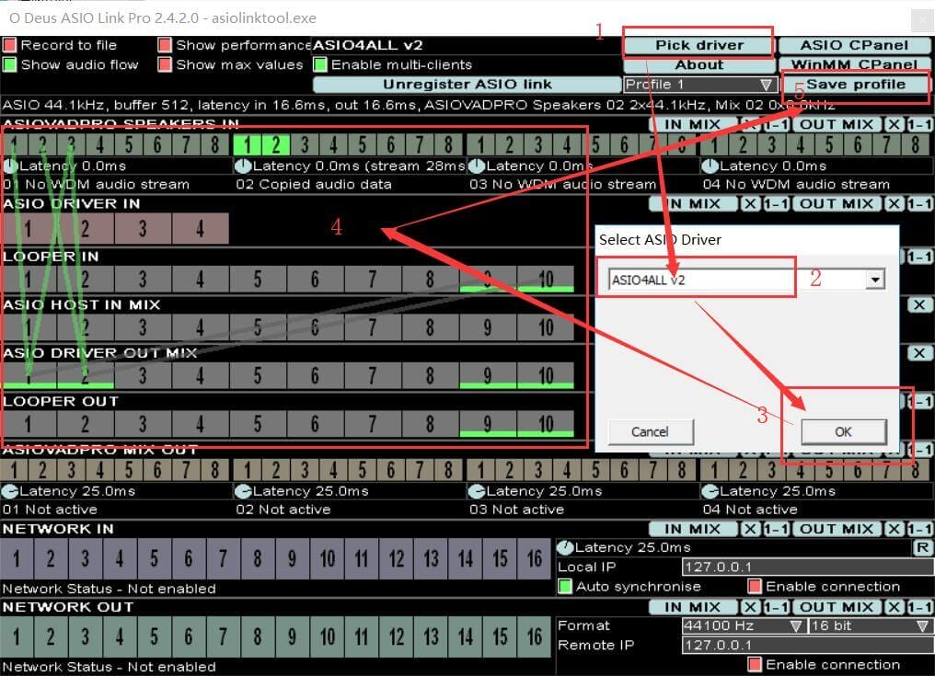Screen dimensions: 935x676
Task: Click OK in Select ASIO Driver dialog
Action: [x=843, y=431]
